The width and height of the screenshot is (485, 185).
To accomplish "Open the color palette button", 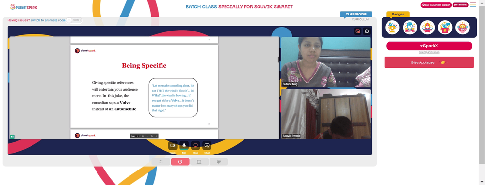I will 219,162.
